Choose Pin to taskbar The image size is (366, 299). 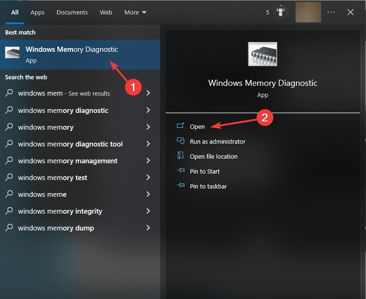tap(208, 187)
